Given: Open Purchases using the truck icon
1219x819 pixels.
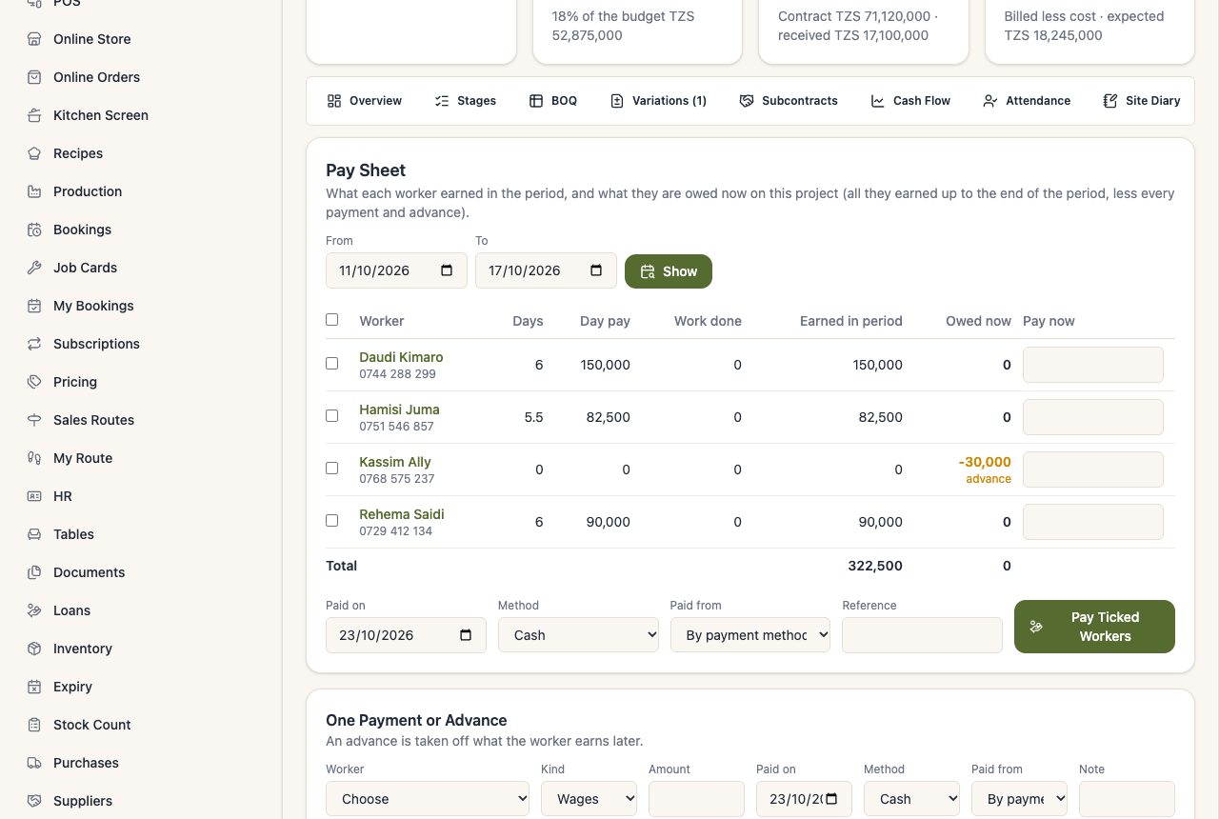Looking at the screenshot, I should (x=34, y=763).
